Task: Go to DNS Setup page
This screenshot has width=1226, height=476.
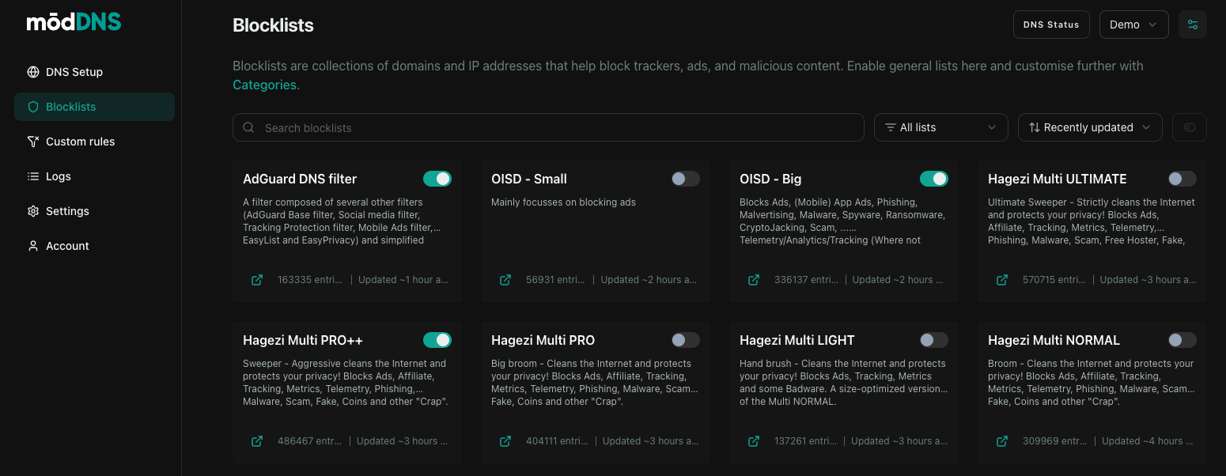Action: tap(94, 72)
